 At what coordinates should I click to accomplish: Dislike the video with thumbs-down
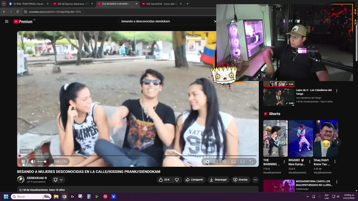coord(176,180)
